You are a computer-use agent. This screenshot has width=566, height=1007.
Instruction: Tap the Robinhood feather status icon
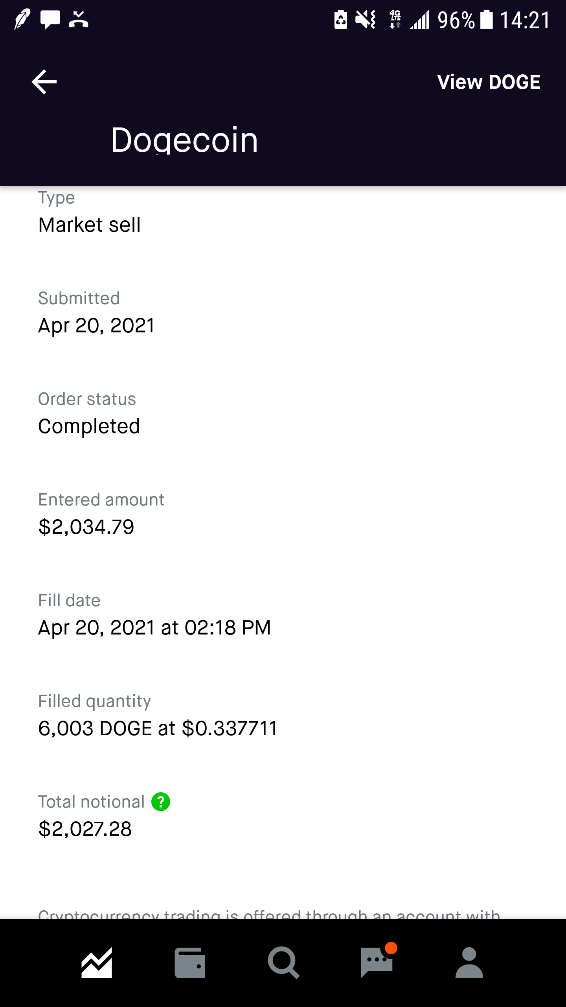pos(22,19)
